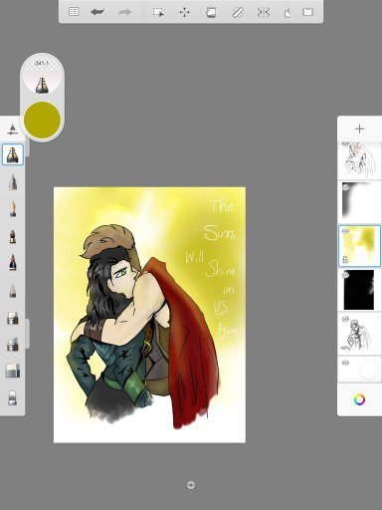Hide the yellow background layer via eye icon
The image size is (382, 510).
tap(345, 231)
